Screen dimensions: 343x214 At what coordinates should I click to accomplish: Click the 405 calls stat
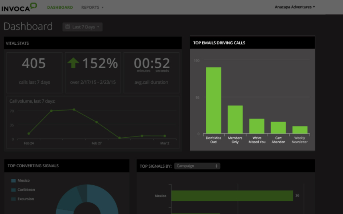tap(34, 63)
